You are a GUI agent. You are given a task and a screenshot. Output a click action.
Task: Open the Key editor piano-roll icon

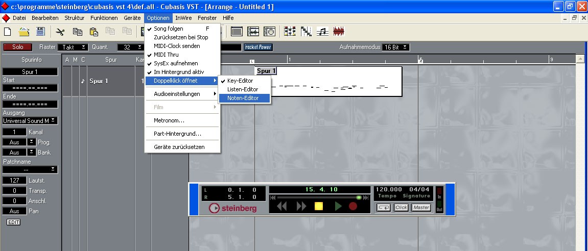(307, 32)
